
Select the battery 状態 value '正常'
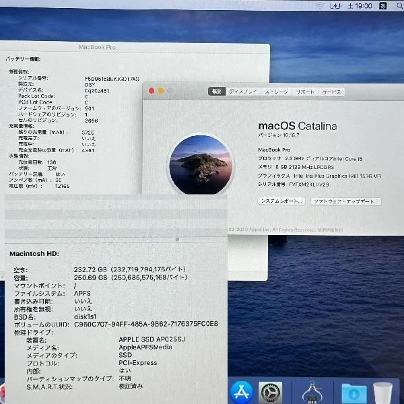52,168
